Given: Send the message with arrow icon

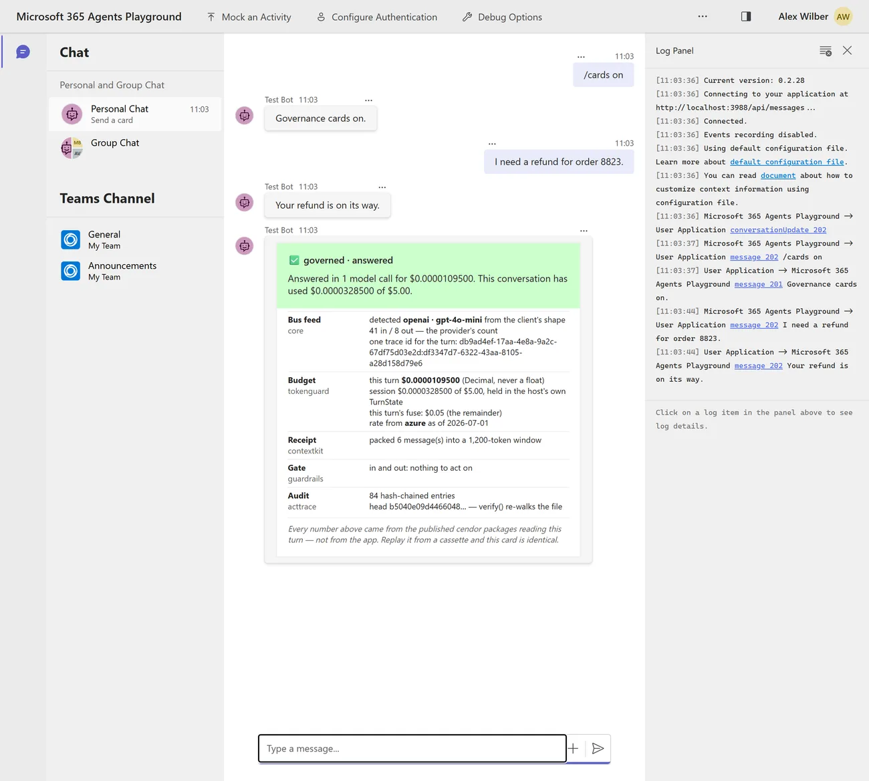Looking at the screenshot, I should click(x=598, y=748).
